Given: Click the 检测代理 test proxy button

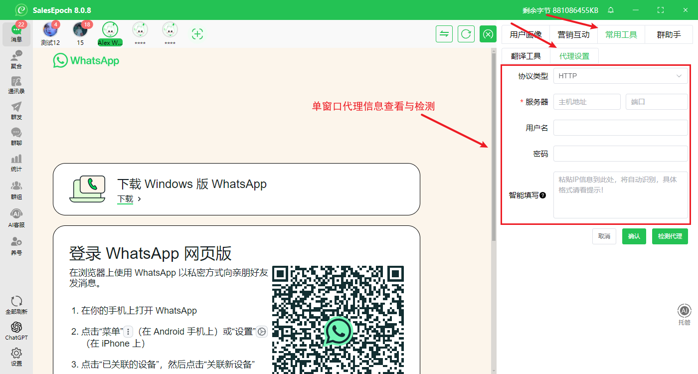Looking at the screenshot, I should pyautogui.click(x=670, y=236).
